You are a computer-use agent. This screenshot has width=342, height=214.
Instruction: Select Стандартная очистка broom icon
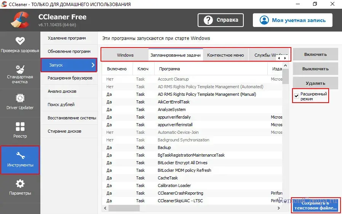20,70
